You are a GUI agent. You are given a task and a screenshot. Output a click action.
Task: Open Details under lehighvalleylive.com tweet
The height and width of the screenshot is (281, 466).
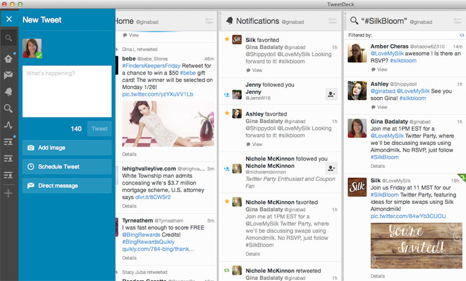pos(129,206)
